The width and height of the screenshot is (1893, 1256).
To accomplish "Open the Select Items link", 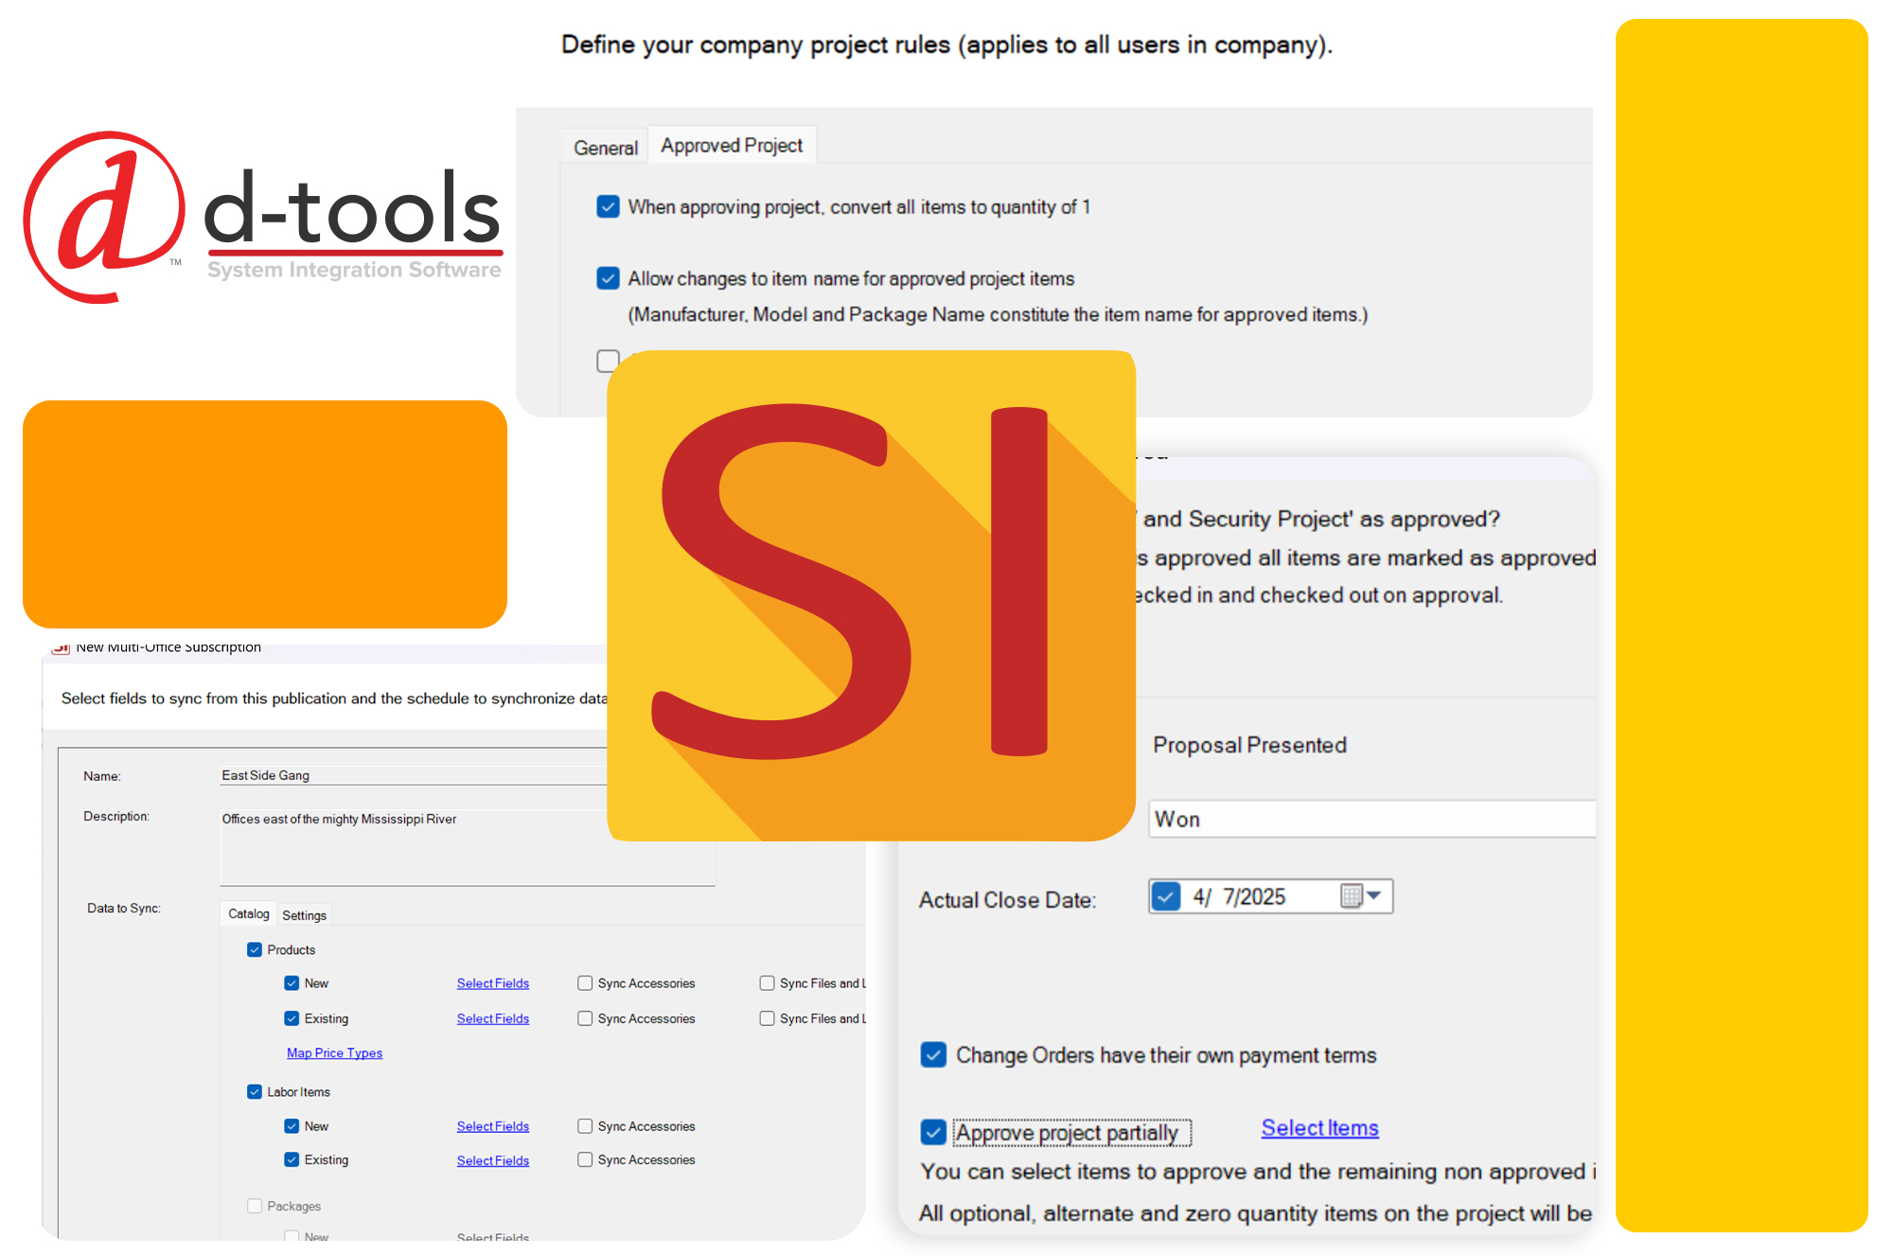I will (x=1319, y=1128).
